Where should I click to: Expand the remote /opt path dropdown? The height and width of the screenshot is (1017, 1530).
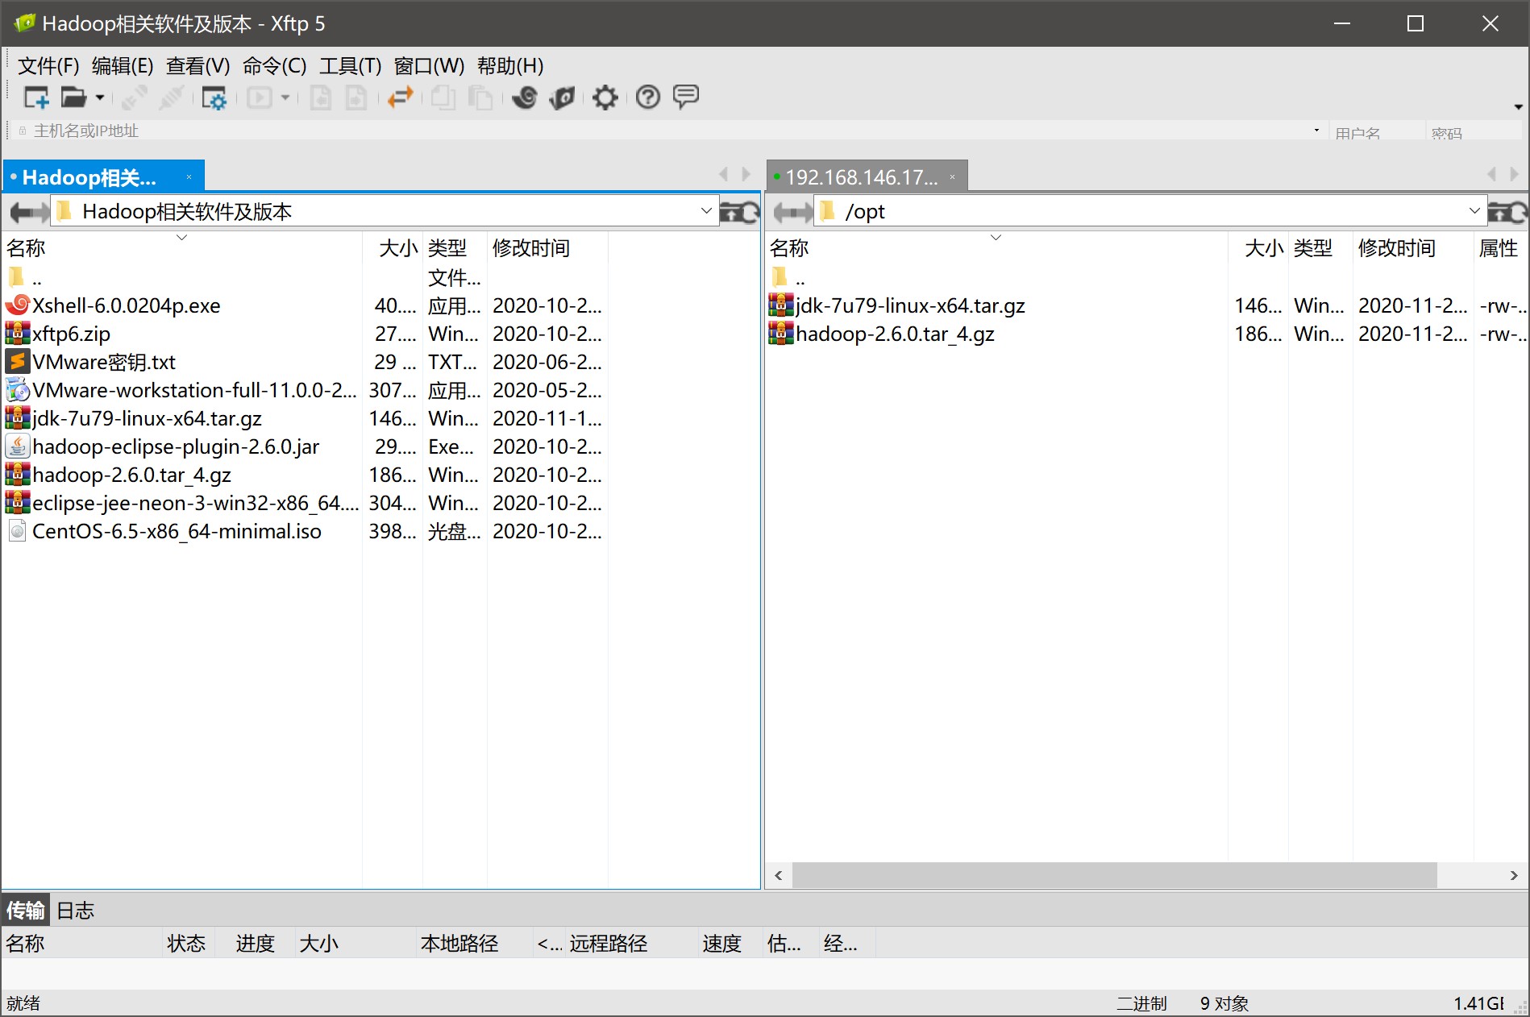point(1474,211)
